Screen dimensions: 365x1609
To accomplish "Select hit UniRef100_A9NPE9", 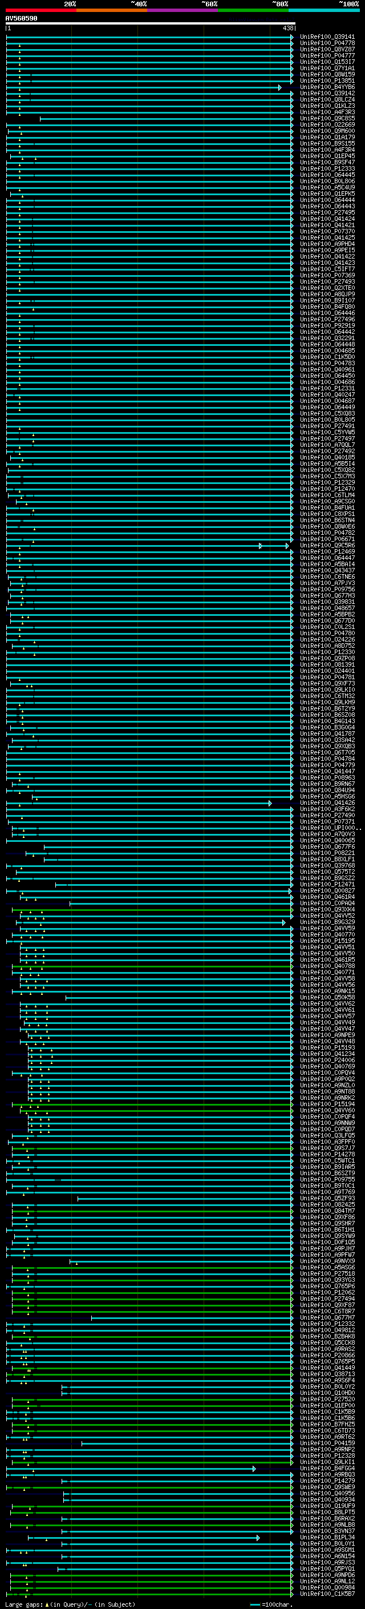I will pos(327,1035).
